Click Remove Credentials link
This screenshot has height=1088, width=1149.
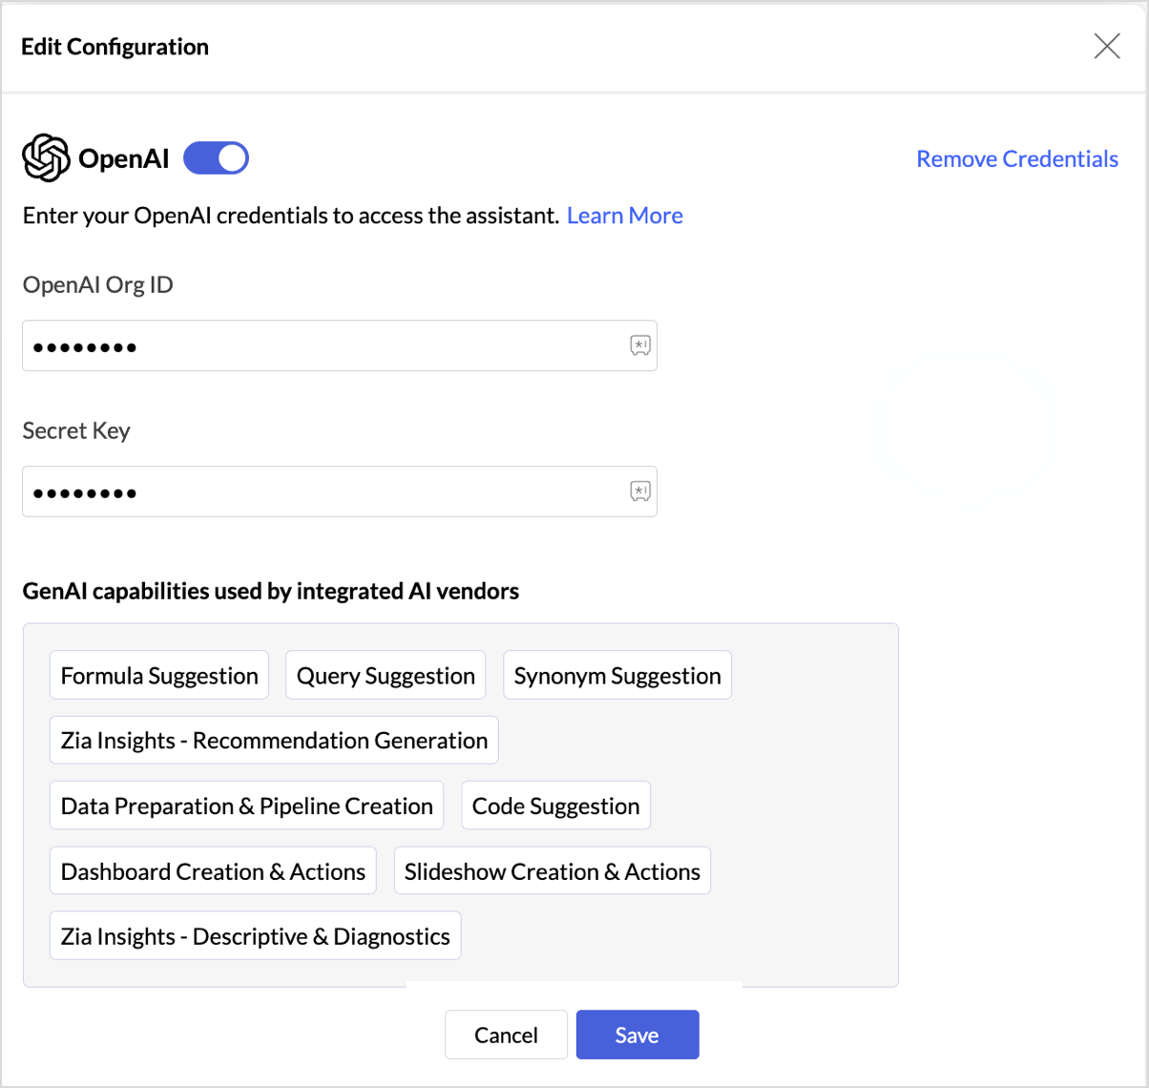click(x=1016, y=159)
